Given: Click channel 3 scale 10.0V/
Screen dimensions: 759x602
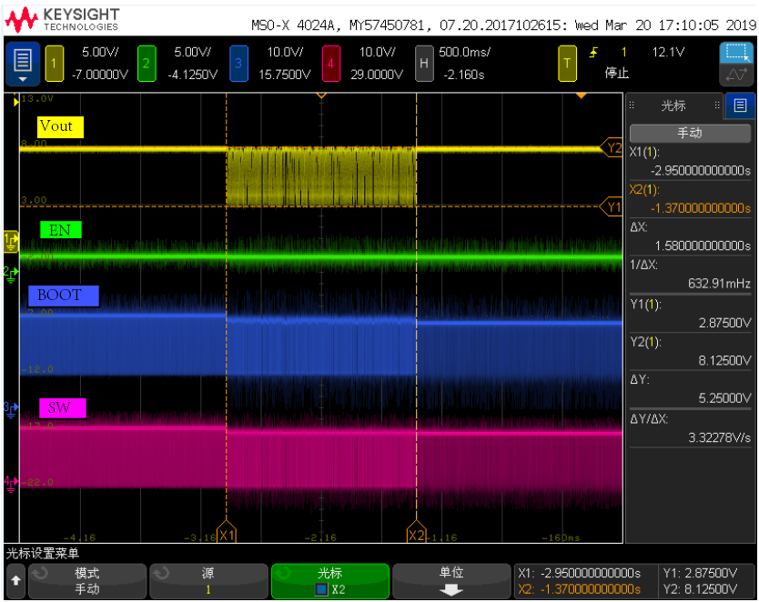Looking at the screenshot, I should tap(285, 52).
